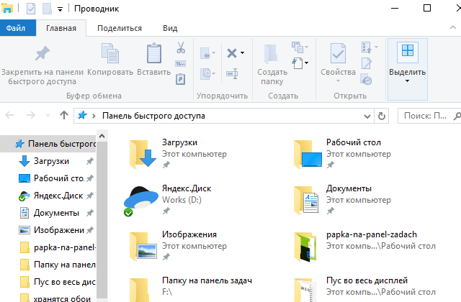Expand the New item dropdown arrow

(x=306, y=63)
